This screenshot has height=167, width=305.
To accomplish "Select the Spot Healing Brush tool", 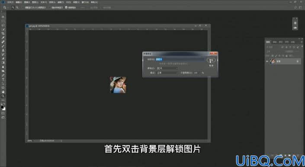I will point(3,42).
